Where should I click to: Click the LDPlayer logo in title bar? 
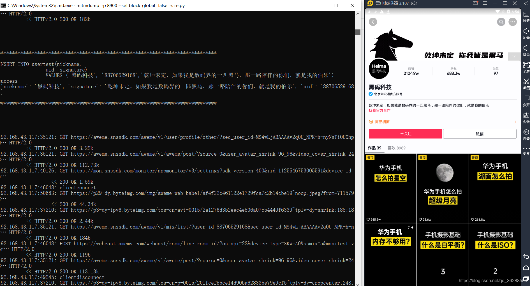pyautogui.click(x=370, y=3)
